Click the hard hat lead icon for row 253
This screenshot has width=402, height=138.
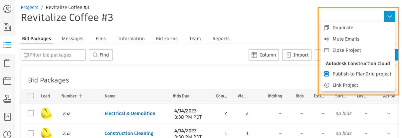(47, 133)
